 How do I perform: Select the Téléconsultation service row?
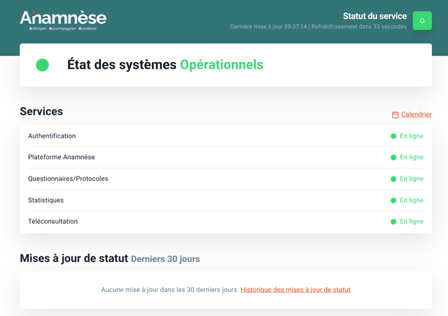coord(226,222)
